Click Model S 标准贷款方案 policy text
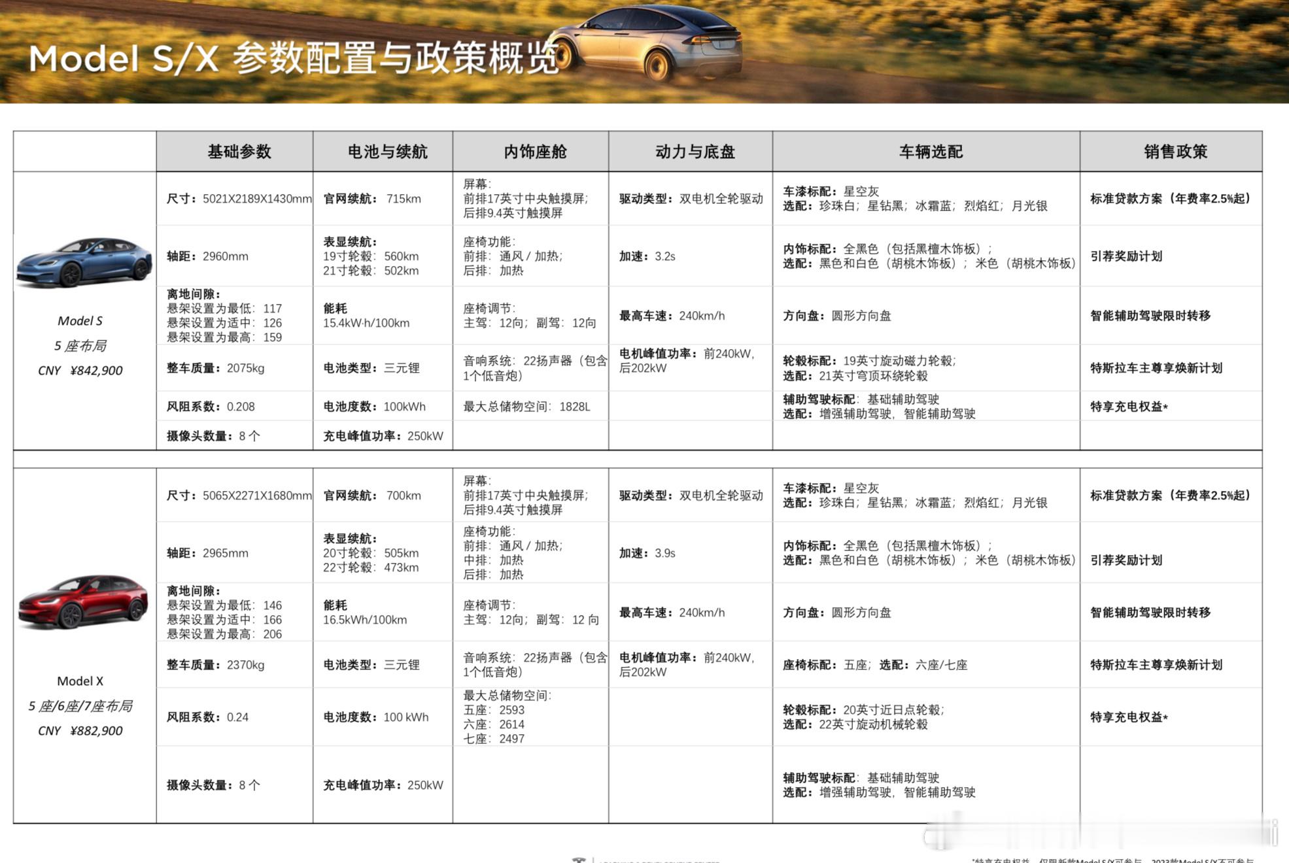 tap(1169, 199)
